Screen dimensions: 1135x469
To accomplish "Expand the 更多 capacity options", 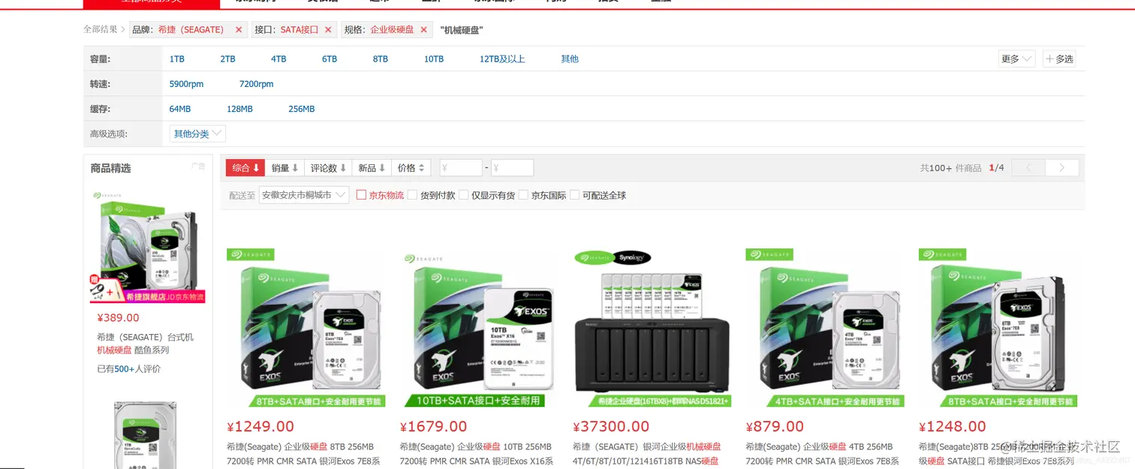I will (1017, 59).
